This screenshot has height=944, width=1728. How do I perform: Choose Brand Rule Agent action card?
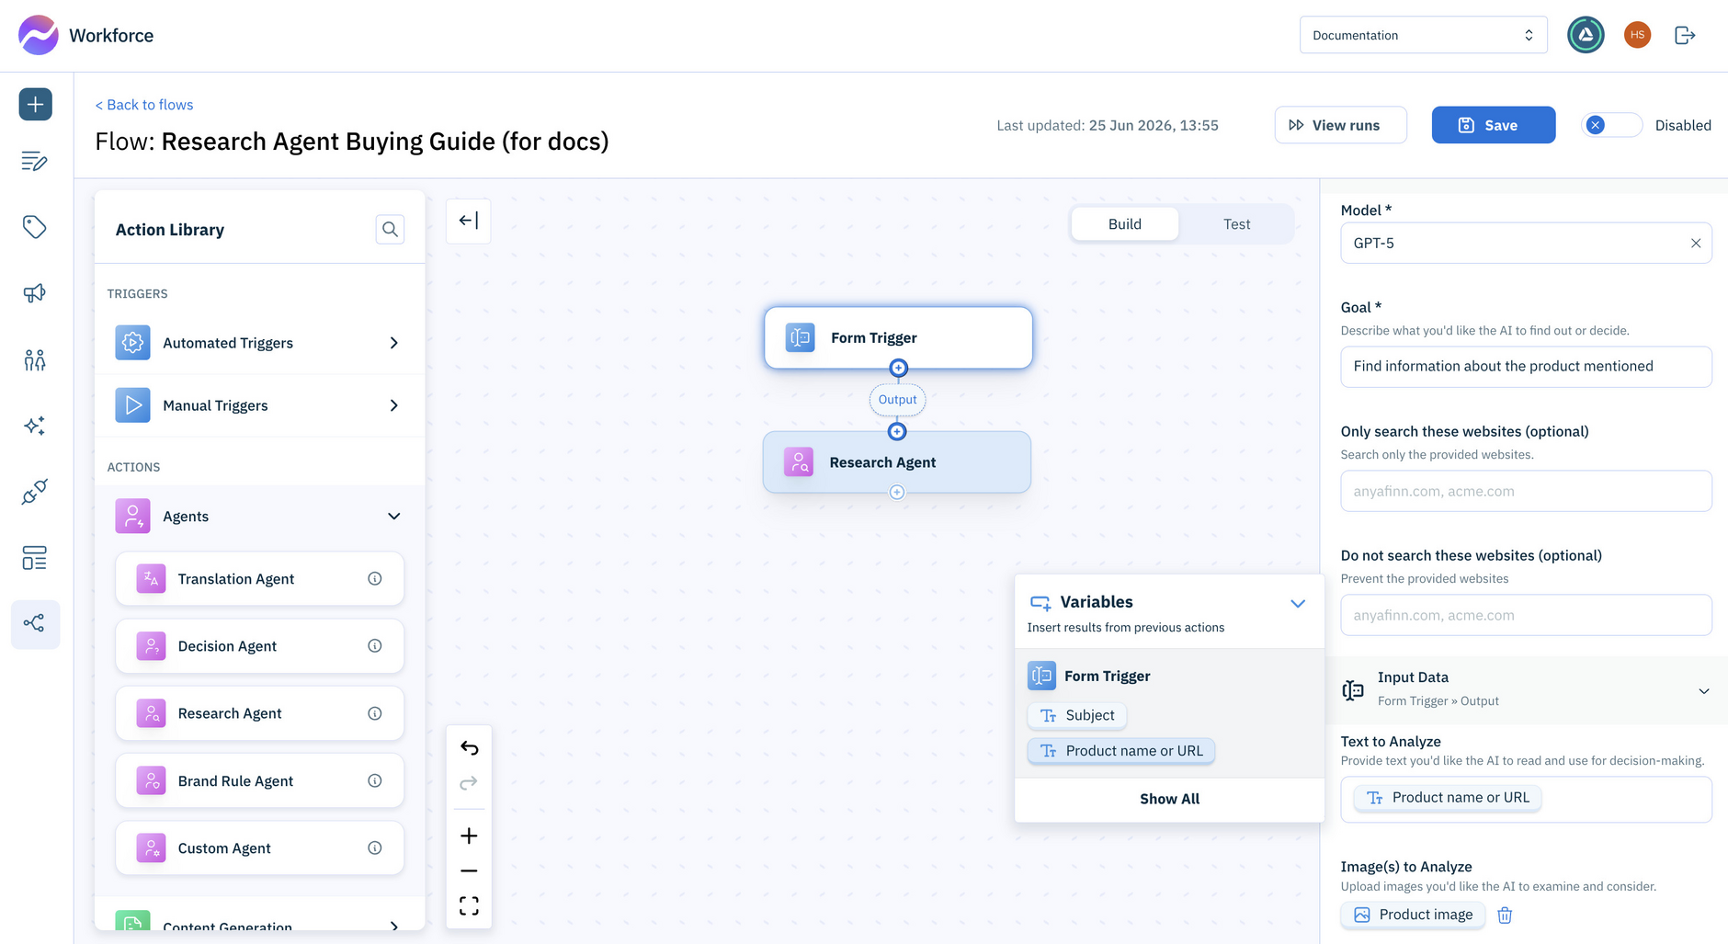[x=259, y=780]
